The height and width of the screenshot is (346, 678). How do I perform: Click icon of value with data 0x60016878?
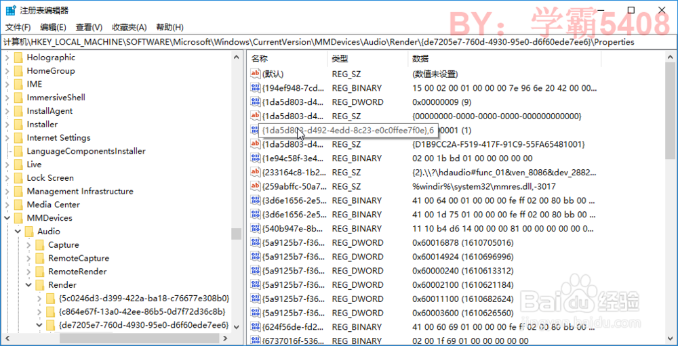pos(256,243)
